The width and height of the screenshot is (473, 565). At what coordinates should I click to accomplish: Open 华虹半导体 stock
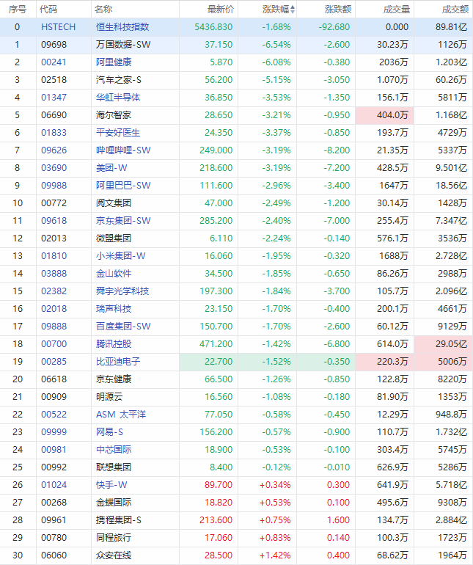pos(118,98)
